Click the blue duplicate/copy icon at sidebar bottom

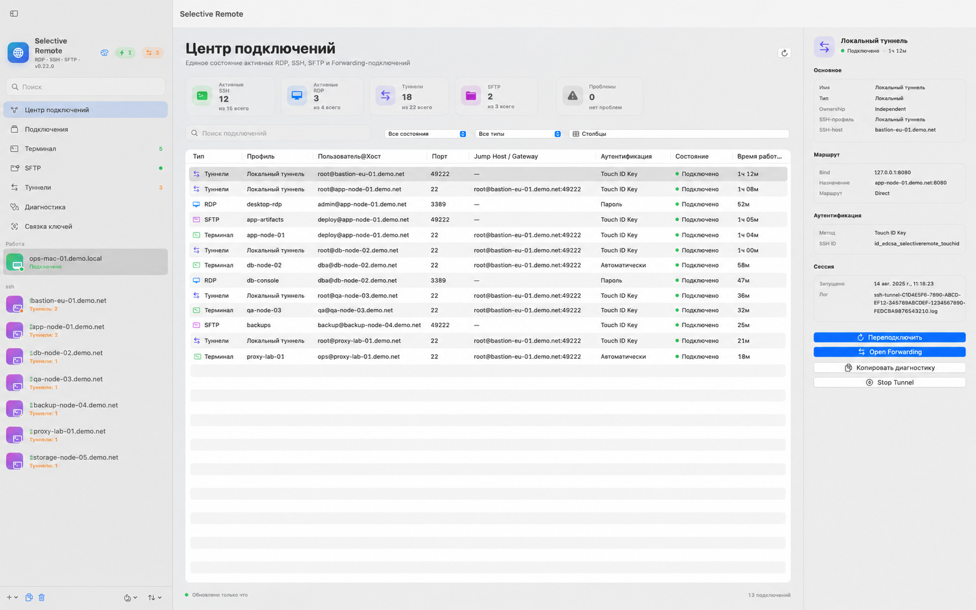(29, 597)
